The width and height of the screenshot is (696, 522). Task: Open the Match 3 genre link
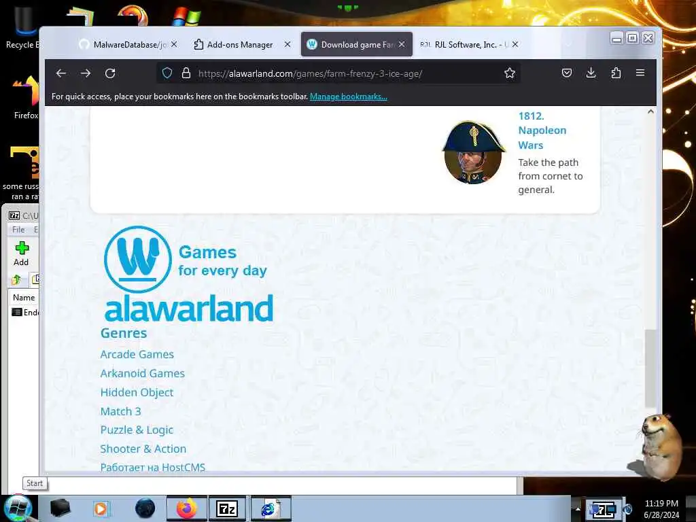point(121,411)
